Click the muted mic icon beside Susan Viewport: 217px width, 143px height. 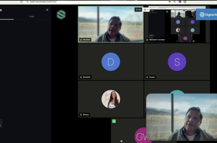point(147,77)
